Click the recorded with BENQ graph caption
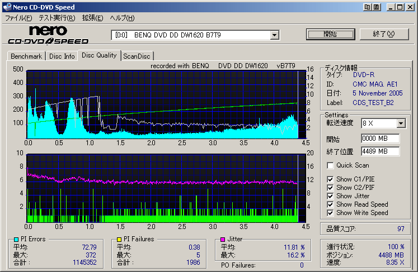Image resolution: width=418 pixels, height=272 pixels. tap(223, 66)
